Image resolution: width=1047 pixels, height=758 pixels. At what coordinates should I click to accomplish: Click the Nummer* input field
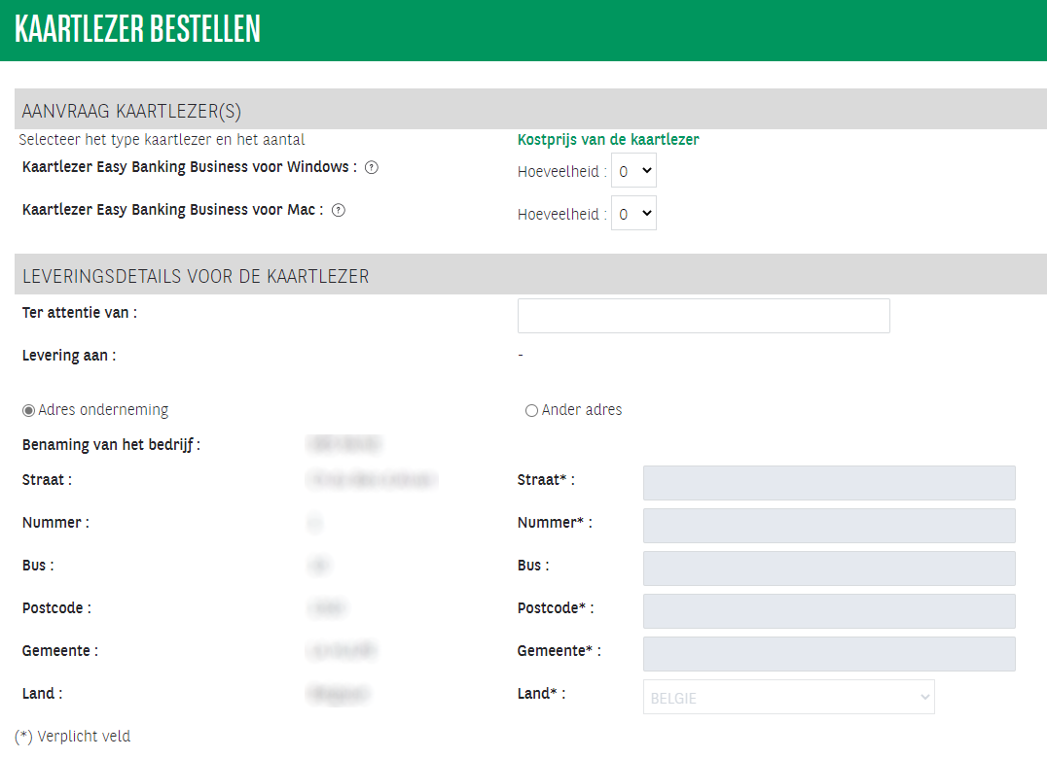click(828, 526)
